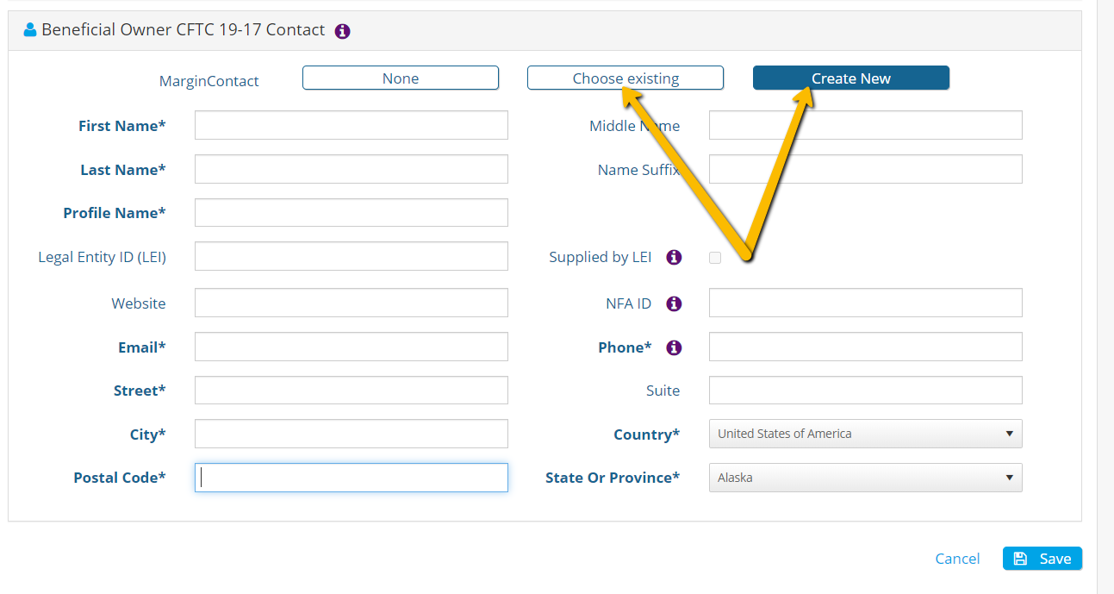Image resolution: width=1114 pixels, height=594 pixels.
Task: Select the Create New contact option
Action: (851, 78)
